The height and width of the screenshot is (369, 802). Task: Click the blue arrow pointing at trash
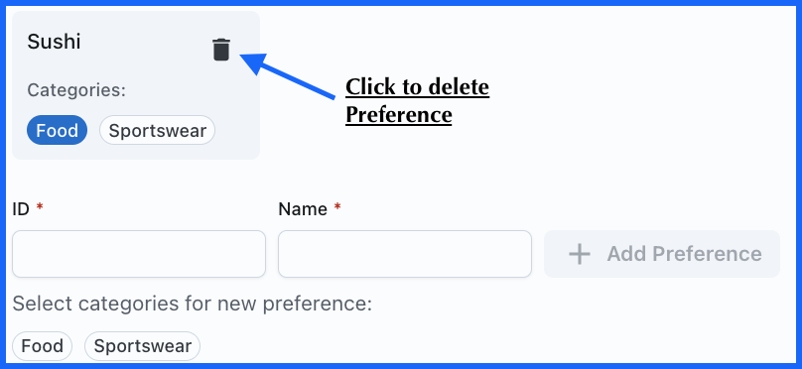pos(287,75)
